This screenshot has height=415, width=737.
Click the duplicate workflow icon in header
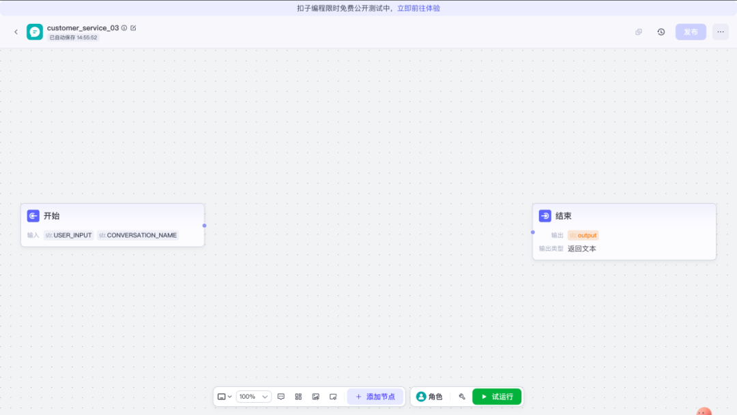639,32
